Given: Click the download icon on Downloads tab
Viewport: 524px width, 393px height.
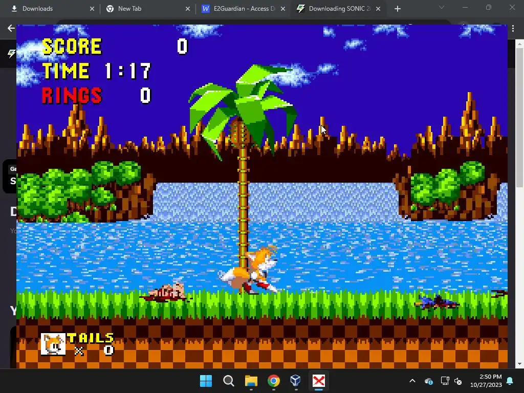Looking at the screenshot, I should coord(14,9).
